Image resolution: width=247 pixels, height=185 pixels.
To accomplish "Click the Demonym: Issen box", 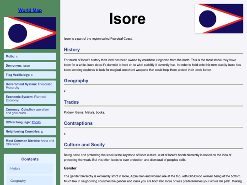I will (30, 66).
